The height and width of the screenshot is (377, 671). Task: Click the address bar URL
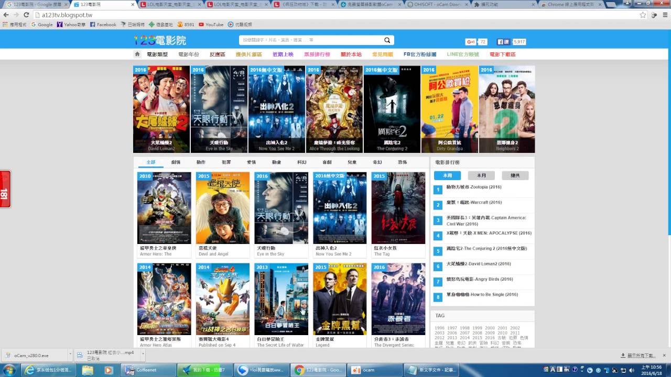(67, 15)
